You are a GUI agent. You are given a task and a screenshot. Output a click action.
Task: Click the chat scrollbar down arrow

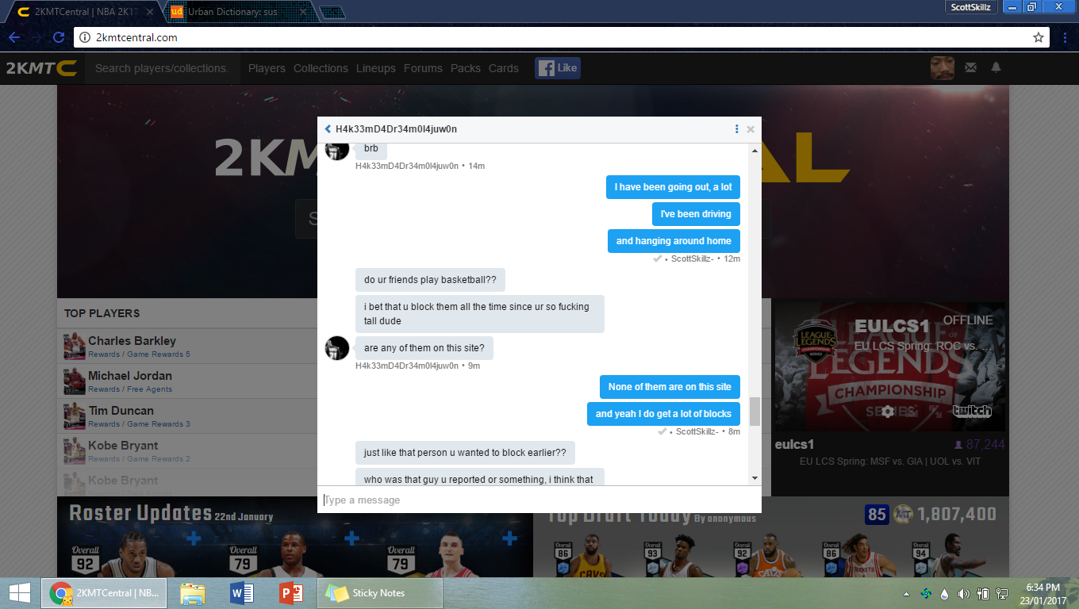(755, 478)
